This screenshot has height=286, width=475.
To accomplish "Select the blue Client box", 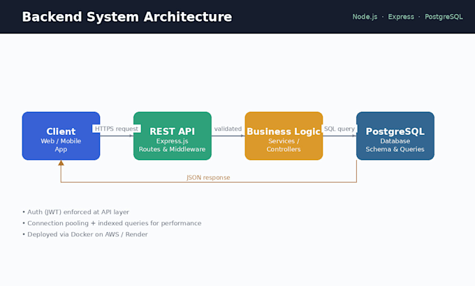I will tap(61, 136).
